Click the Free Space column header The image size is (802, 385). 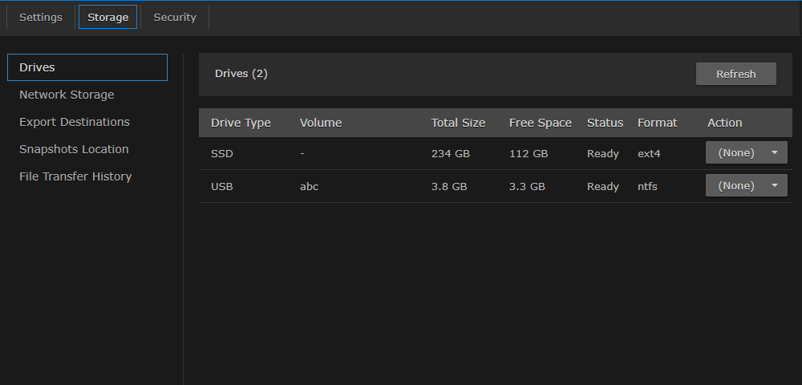point(540,123)
